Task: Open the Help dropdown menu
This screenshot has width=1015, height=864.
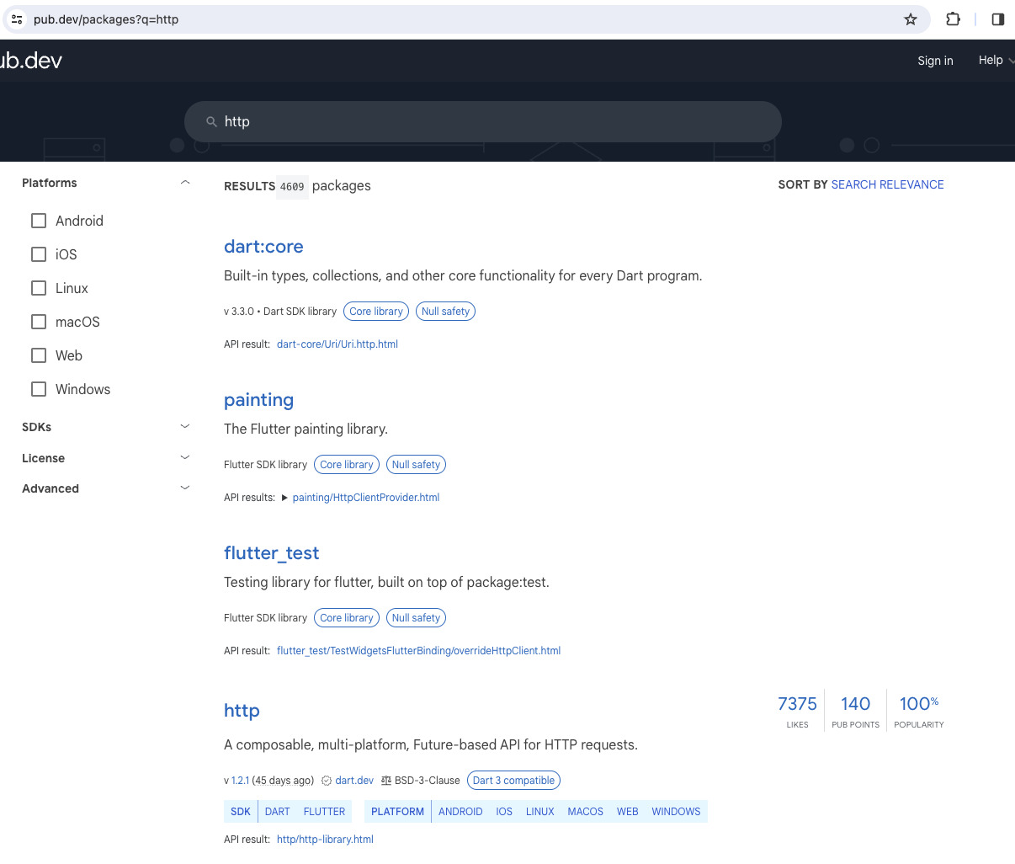Action: click(x=996, y=60)
